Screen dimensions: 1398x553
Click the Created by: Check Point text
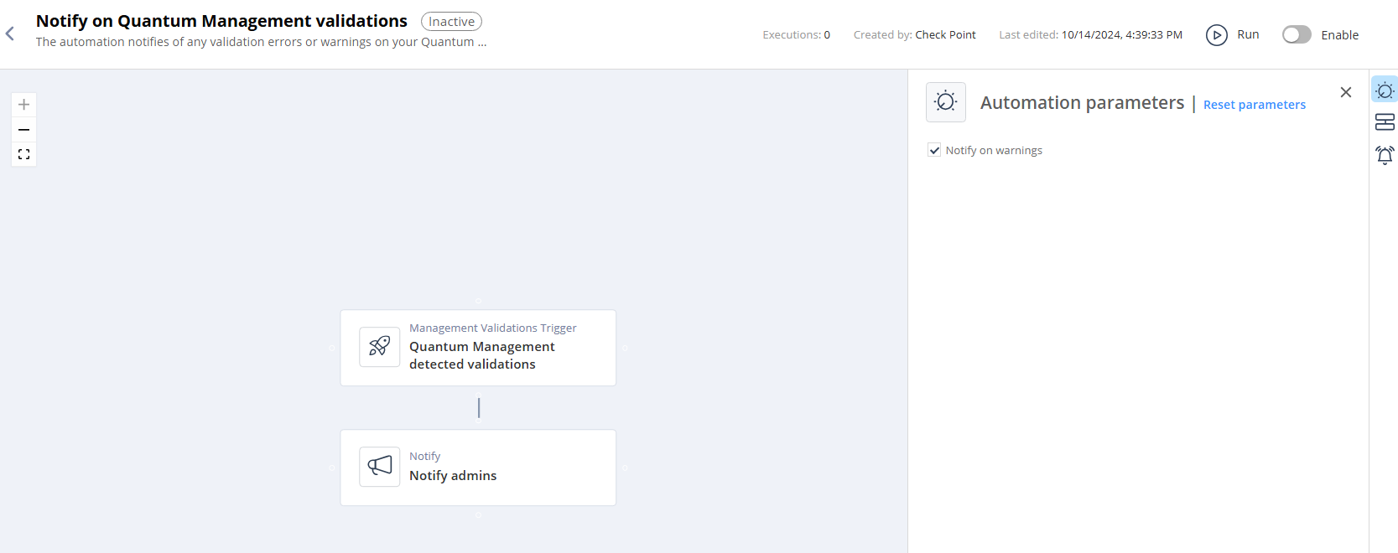pos(915,35)
